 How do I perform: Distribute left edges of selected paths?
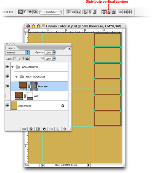point(120,12)
